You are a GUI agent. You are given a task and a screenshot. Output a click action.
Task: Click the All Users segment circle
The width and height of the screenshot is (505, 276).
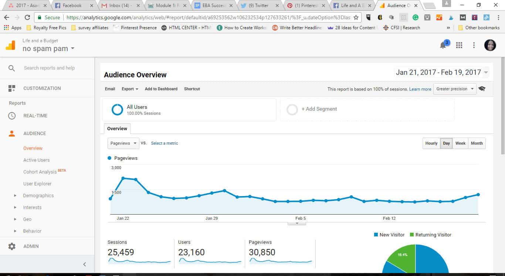pyautogui.click(x=117, y=110)
